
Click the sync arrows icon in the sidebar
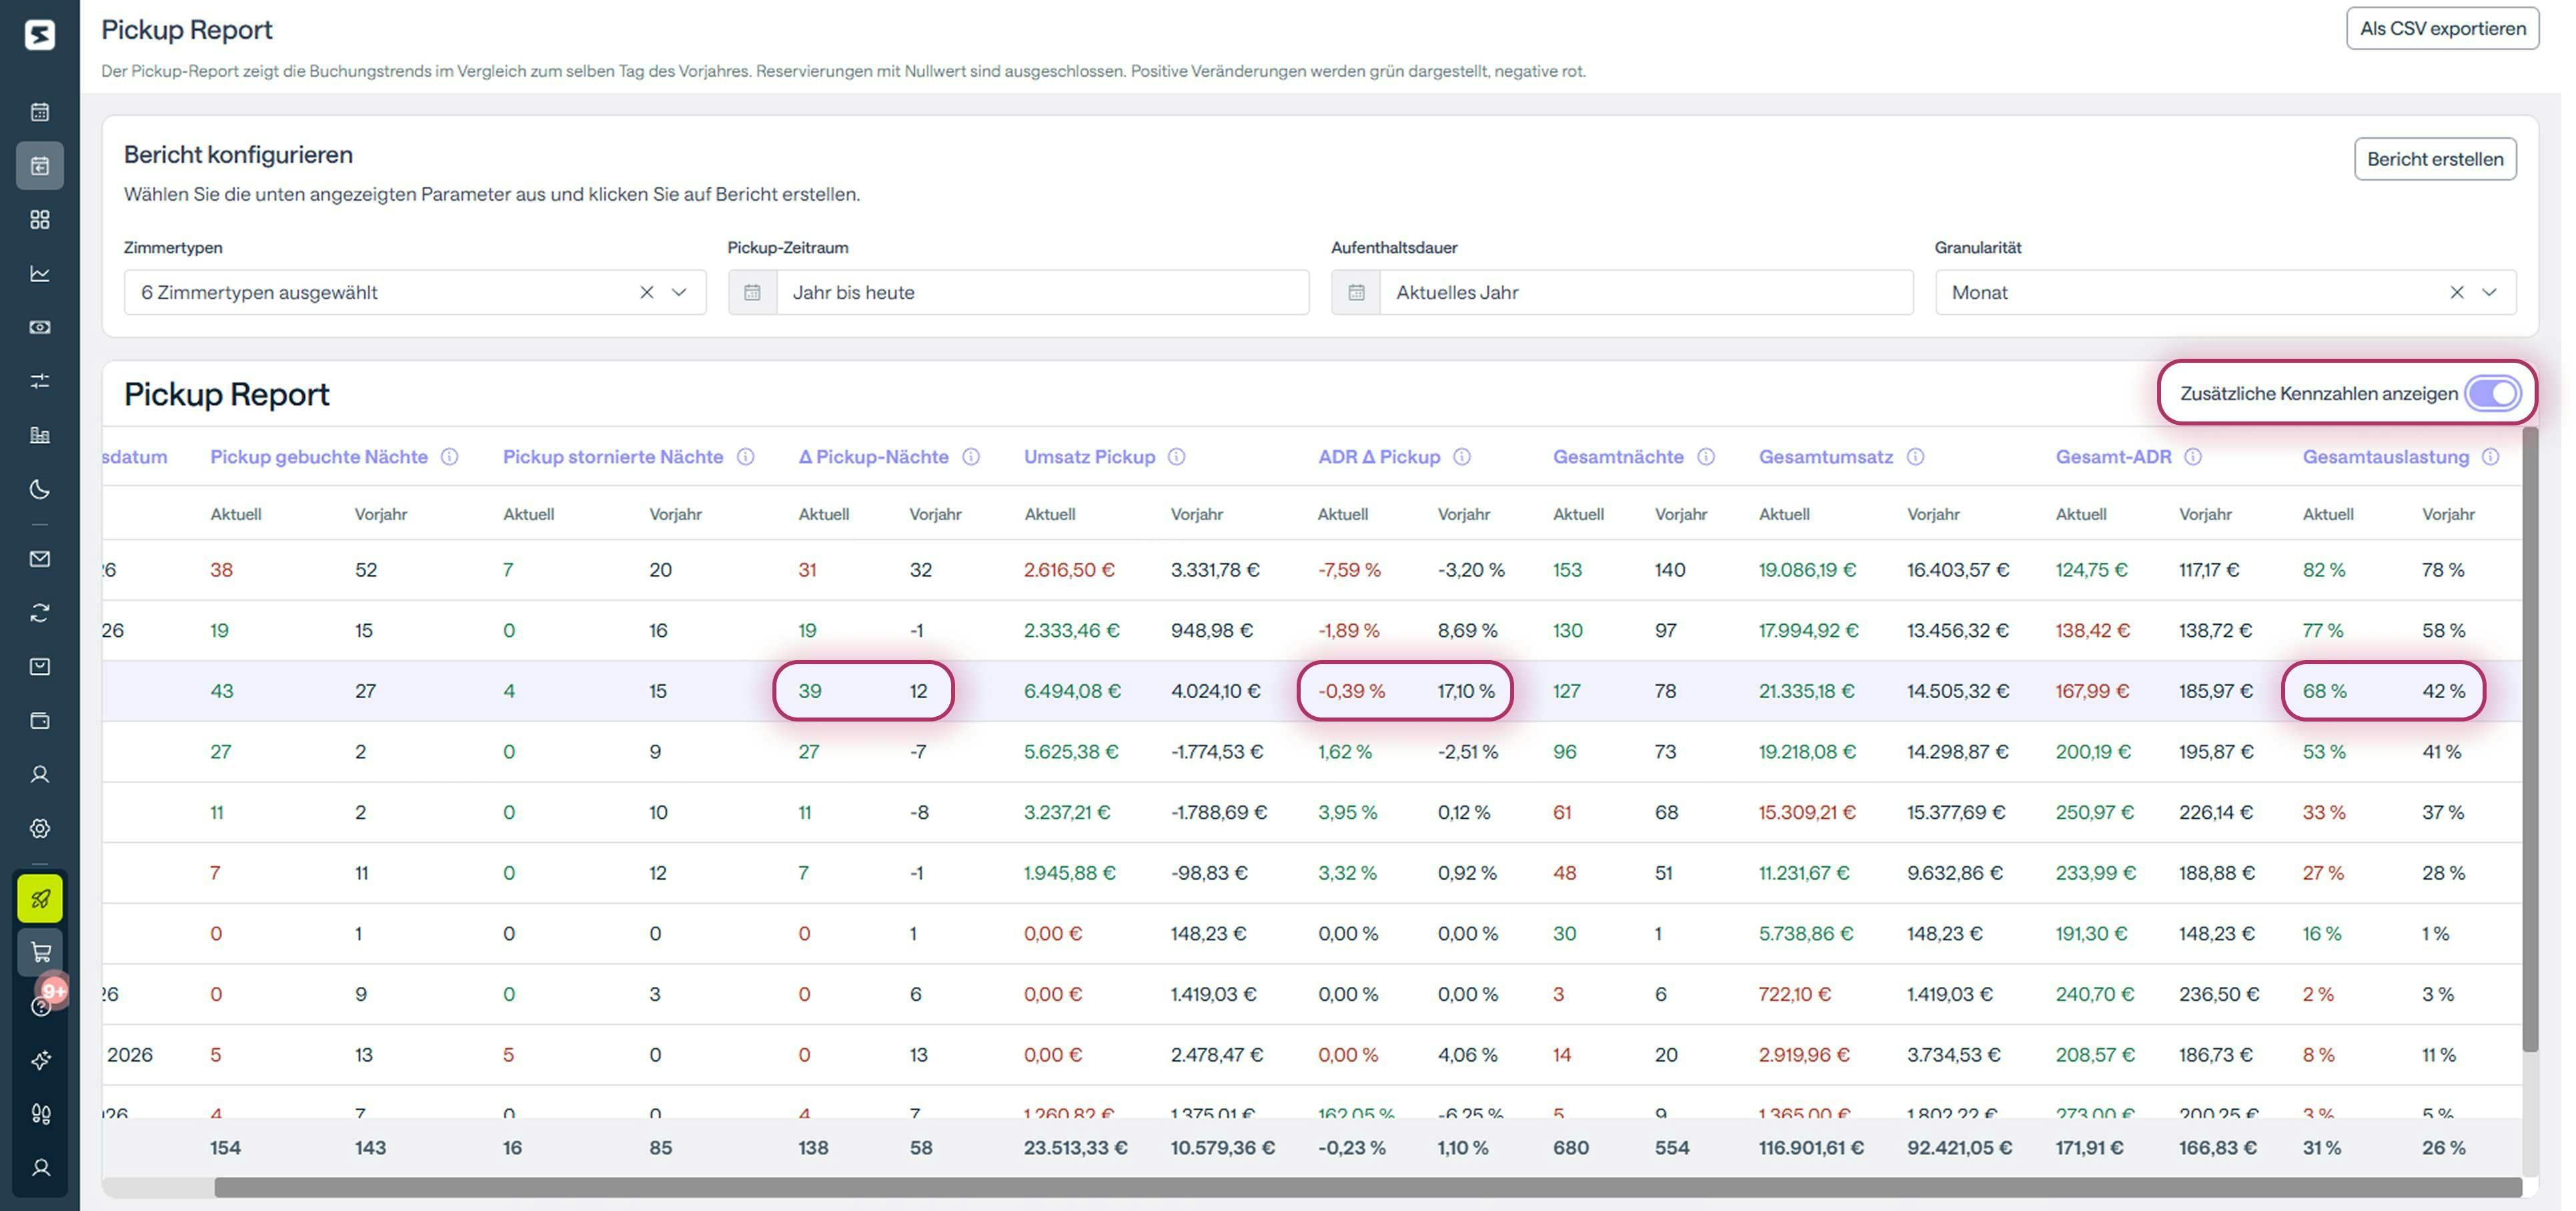tap(39, 612)
